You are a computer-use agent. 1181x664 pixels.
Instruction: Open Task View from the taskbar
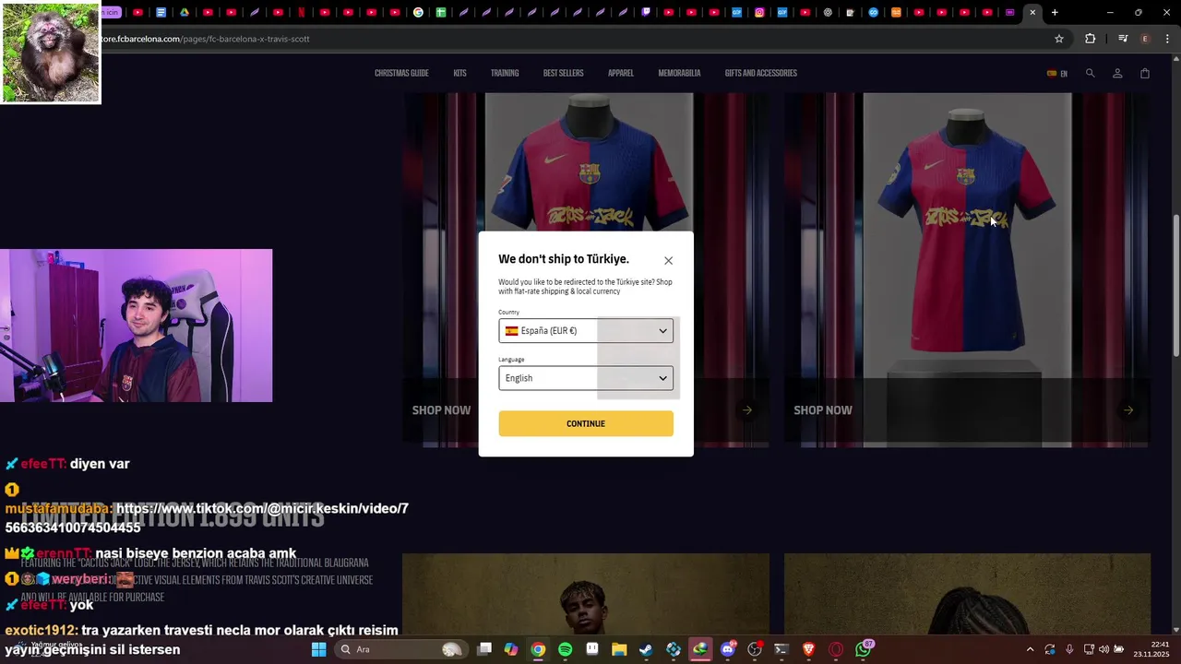point(484,649)
